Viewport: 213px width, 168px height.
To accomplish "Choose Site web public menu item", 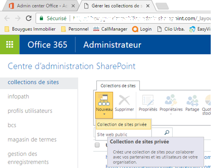I will (x=112, y=134).
